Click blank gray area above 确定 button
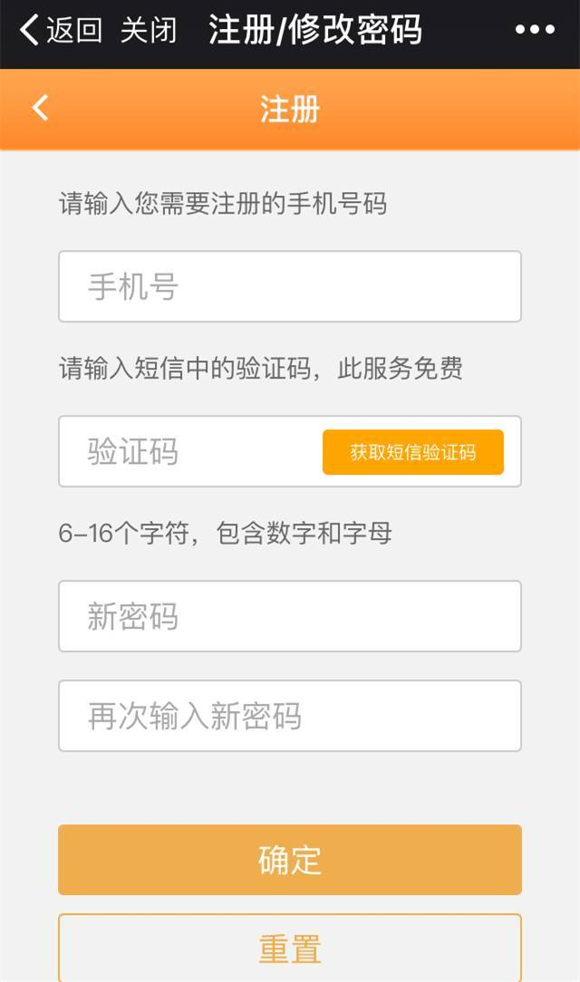 point(290,788)
